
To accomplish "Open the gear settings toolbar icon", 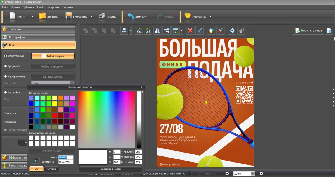I will [232, 31].
